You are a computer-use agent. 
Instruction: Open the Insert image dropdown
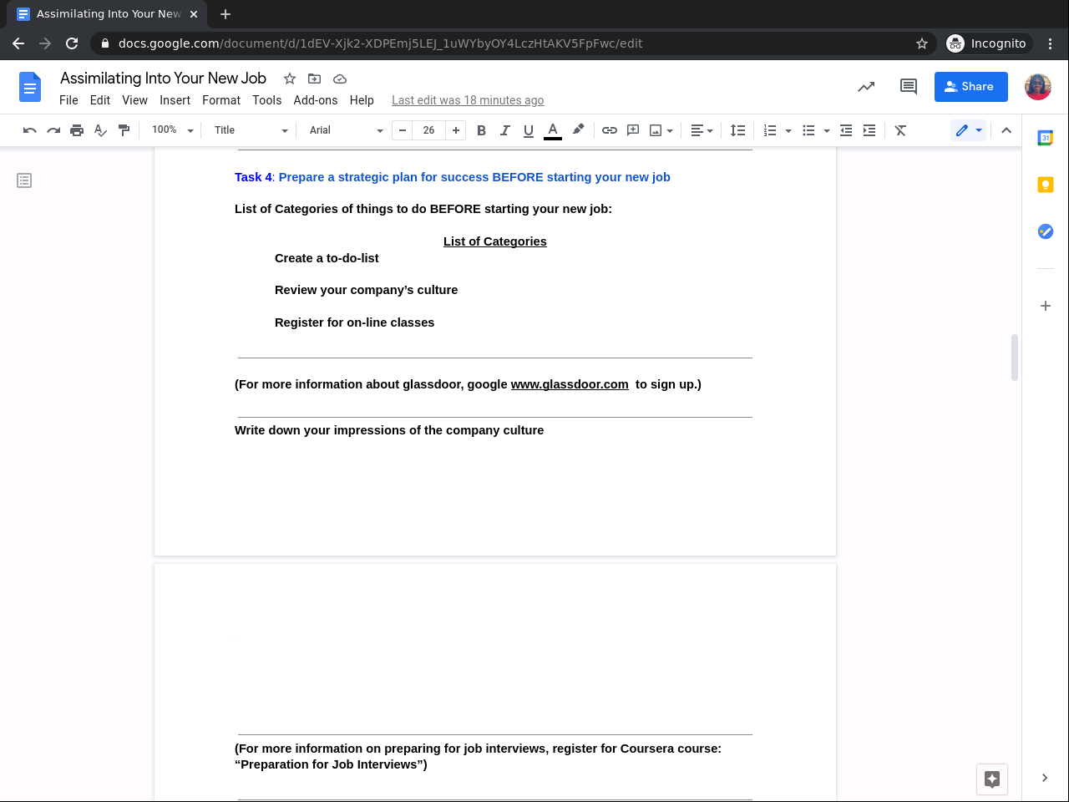(661, 130)
